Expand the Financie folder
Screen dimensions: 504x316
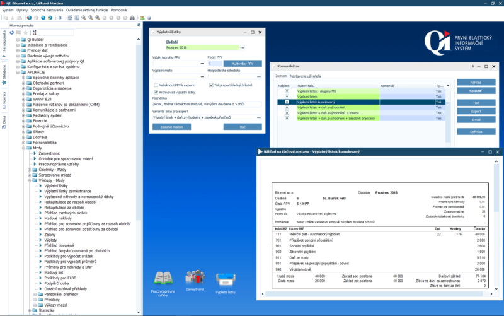[24, 121]
